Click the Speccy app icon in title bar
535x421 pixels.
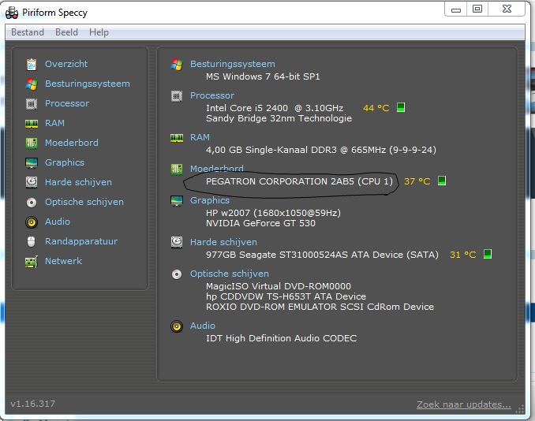(12, 13)
